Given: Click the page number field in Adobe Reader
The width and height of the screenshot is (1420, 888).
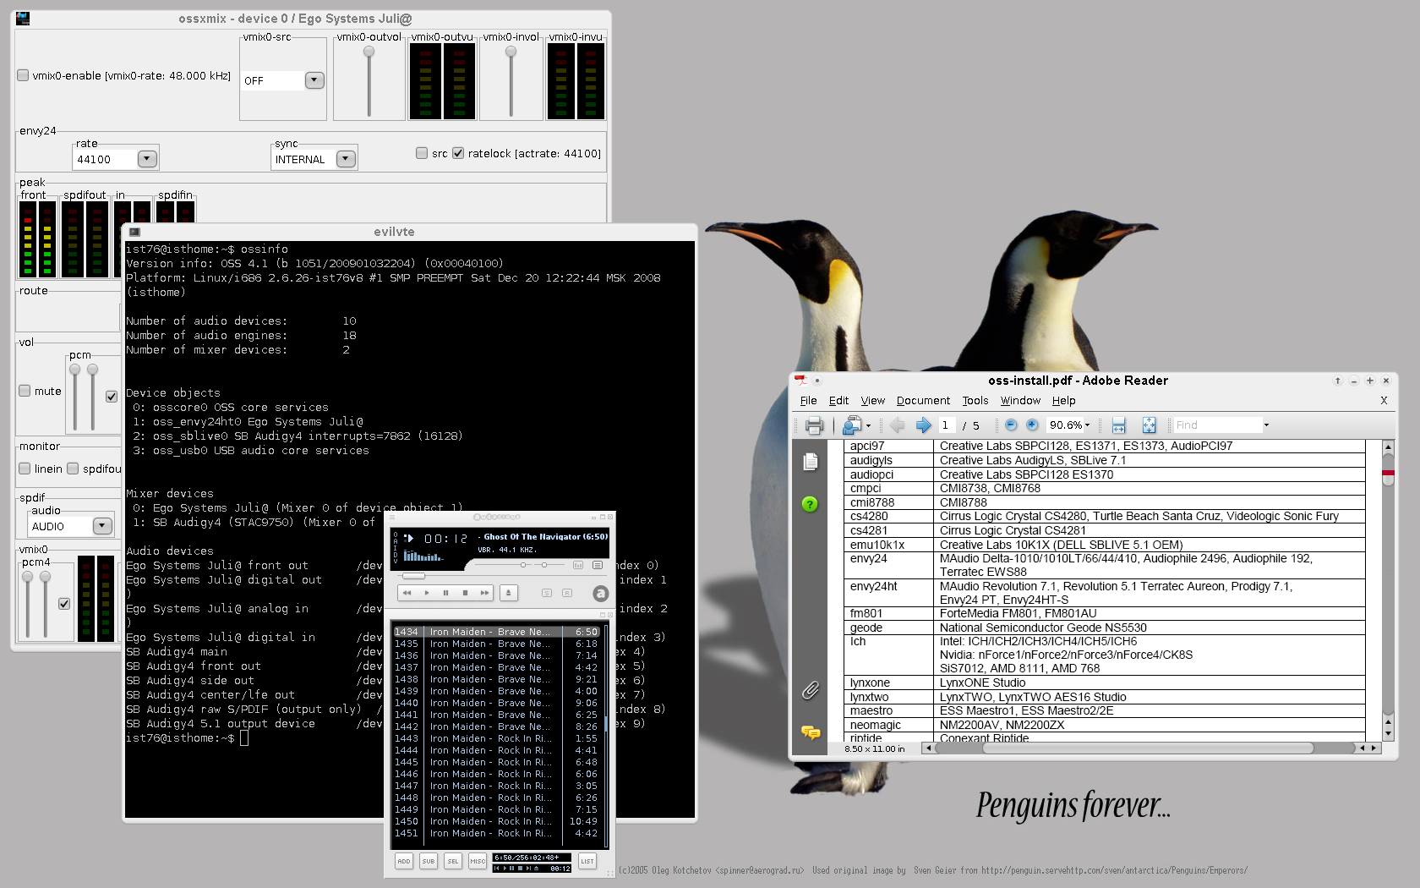Looking at the screenshot, I should click(948, 425).
